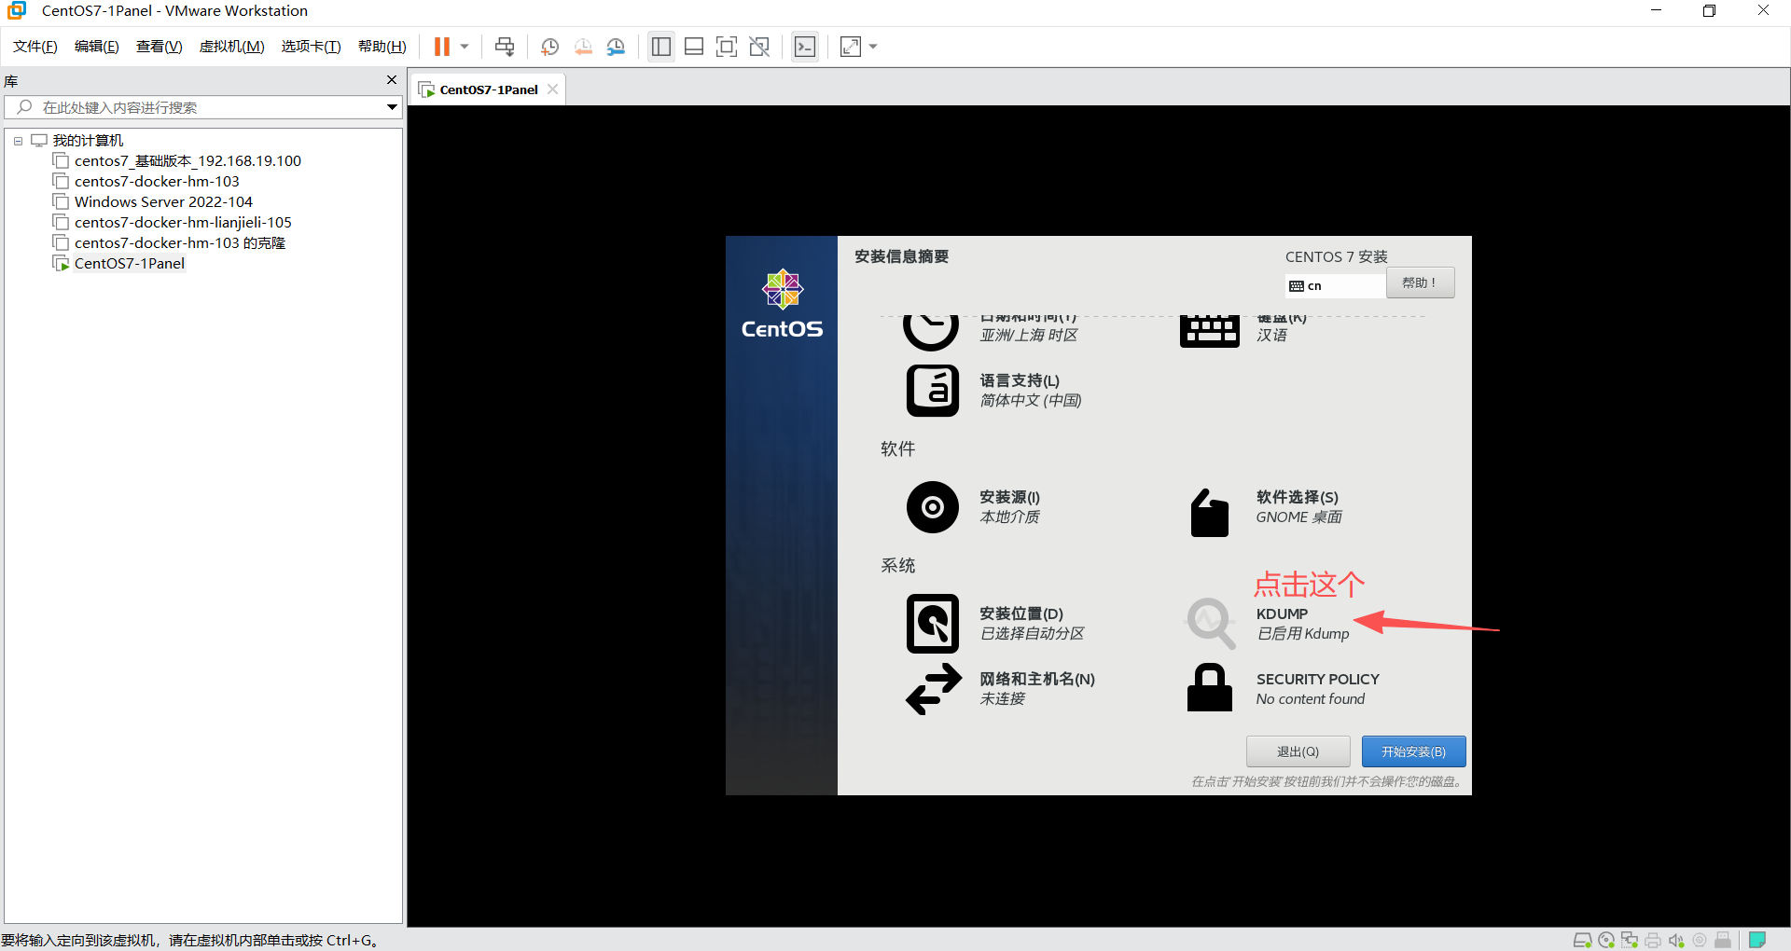The width and height of the screenshot is (1791, 951).
Task: Click the SECURITY POLICY label
Action: (x=1317, y=679)
